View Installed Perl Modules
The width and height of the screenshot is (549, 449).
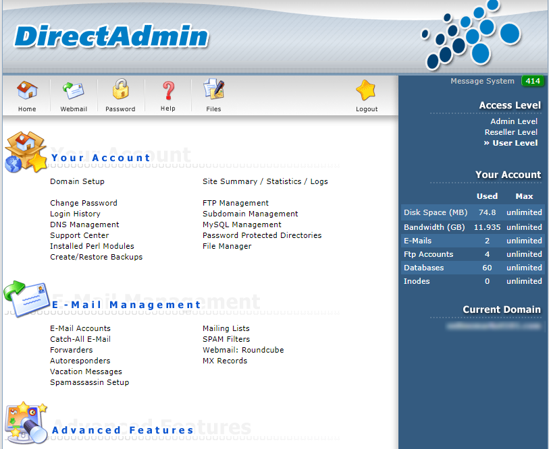92,247
